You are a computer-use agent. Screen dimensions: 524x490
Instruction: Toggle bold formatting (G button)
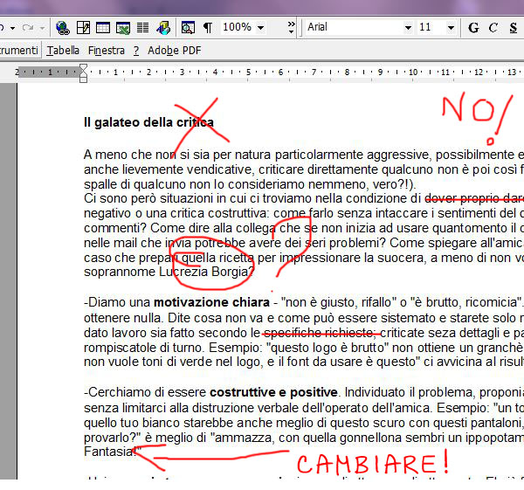coord(473,27)
